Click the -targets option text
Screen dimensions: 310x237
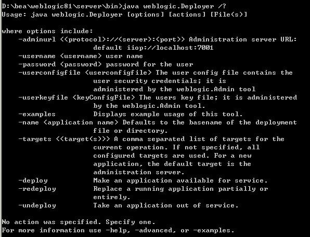[35, 139]
